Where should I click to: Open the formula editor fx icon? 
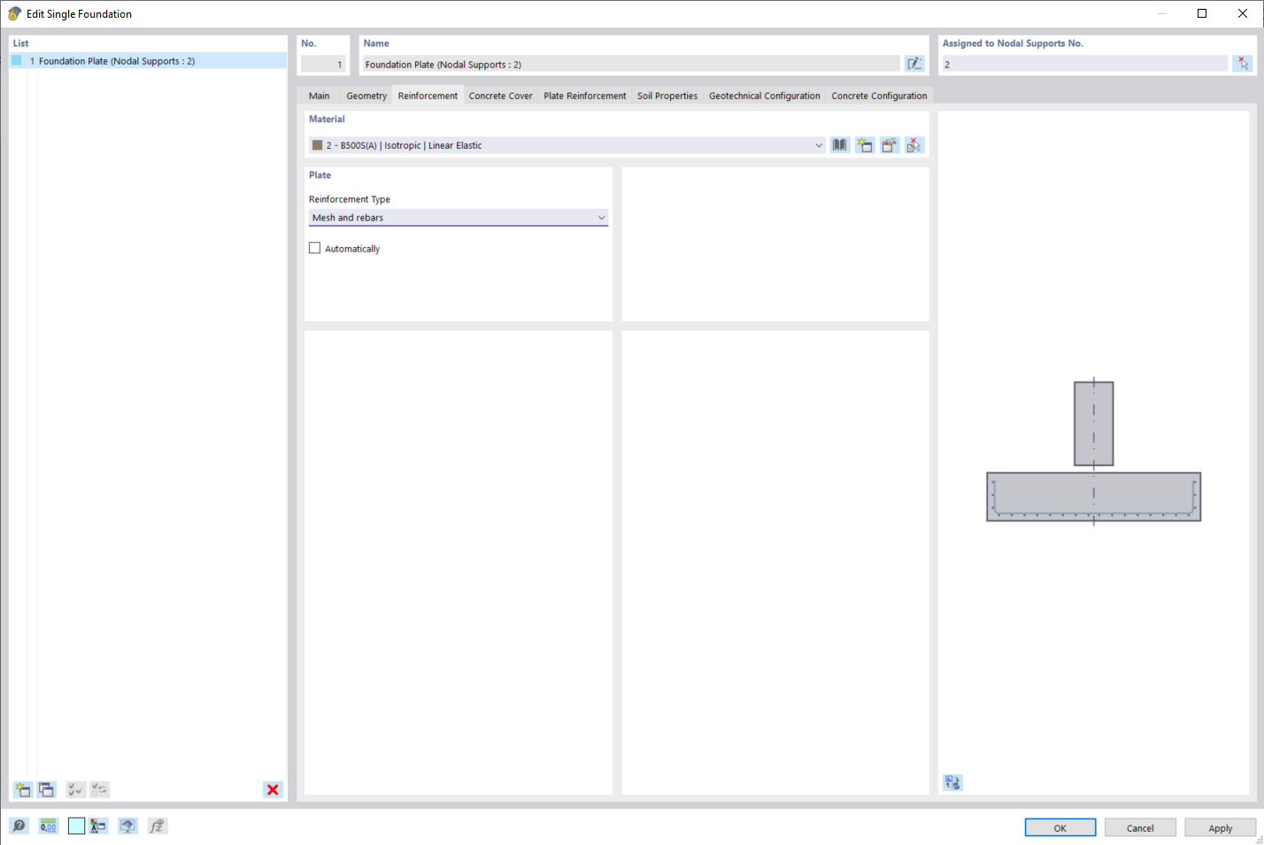point(158,826)
